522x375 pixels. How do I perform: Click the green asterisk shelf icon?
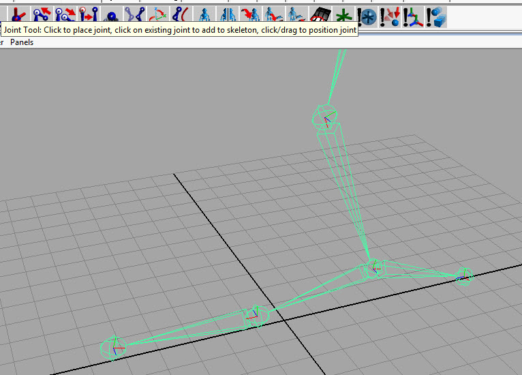(x=343, y=16)
